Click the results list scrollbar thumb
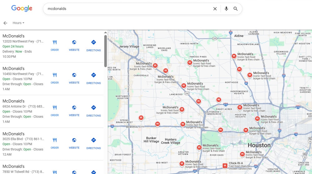 [105, 51]
